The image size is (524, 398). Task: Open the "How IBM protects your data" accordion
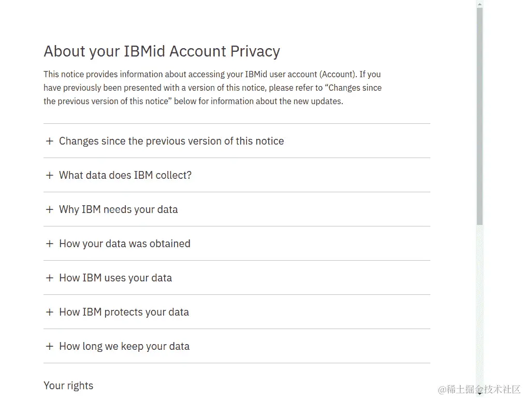pyautogui.click(x=124, y=311)
